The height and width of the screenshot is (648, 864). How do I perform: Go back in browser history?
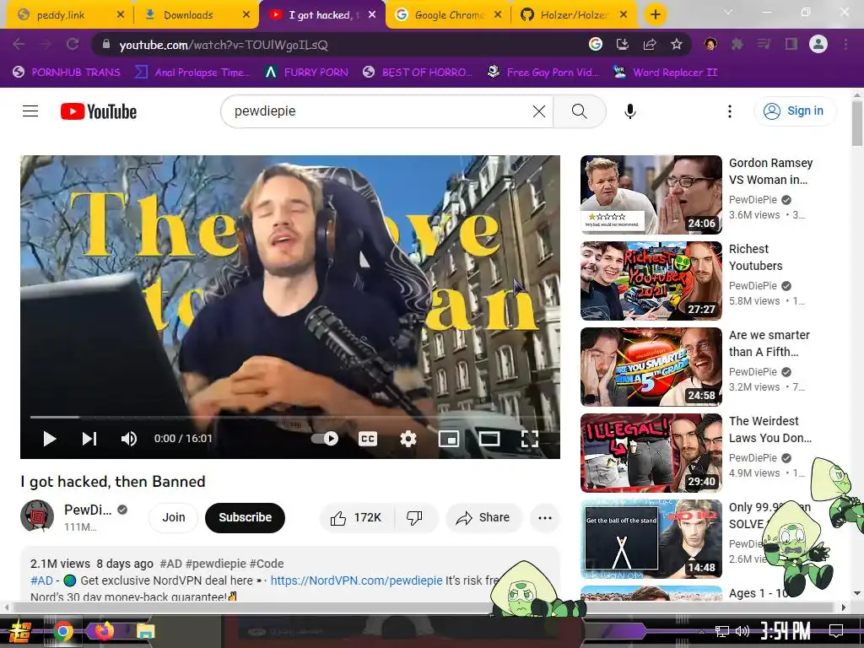[x=19, y=44]
